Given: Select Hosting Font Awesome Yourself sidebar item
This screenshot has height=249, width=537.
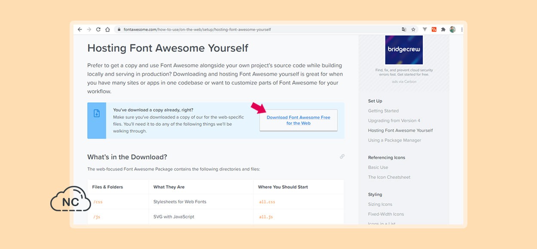Looking at the screenshot, I should point(400,131).
